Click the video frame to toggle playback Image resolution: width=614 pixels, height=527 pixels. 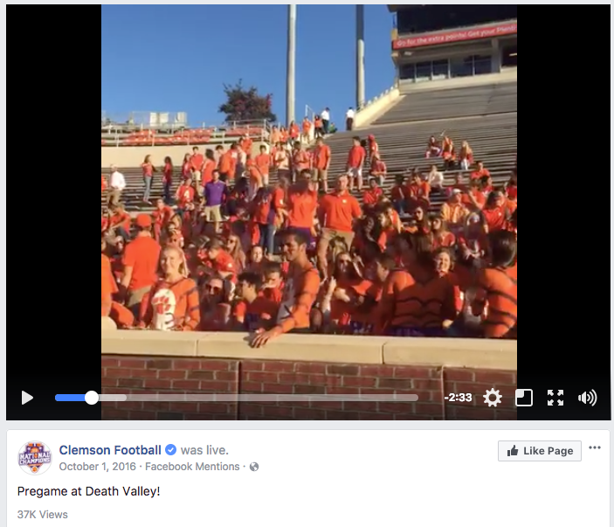point(309,196)
